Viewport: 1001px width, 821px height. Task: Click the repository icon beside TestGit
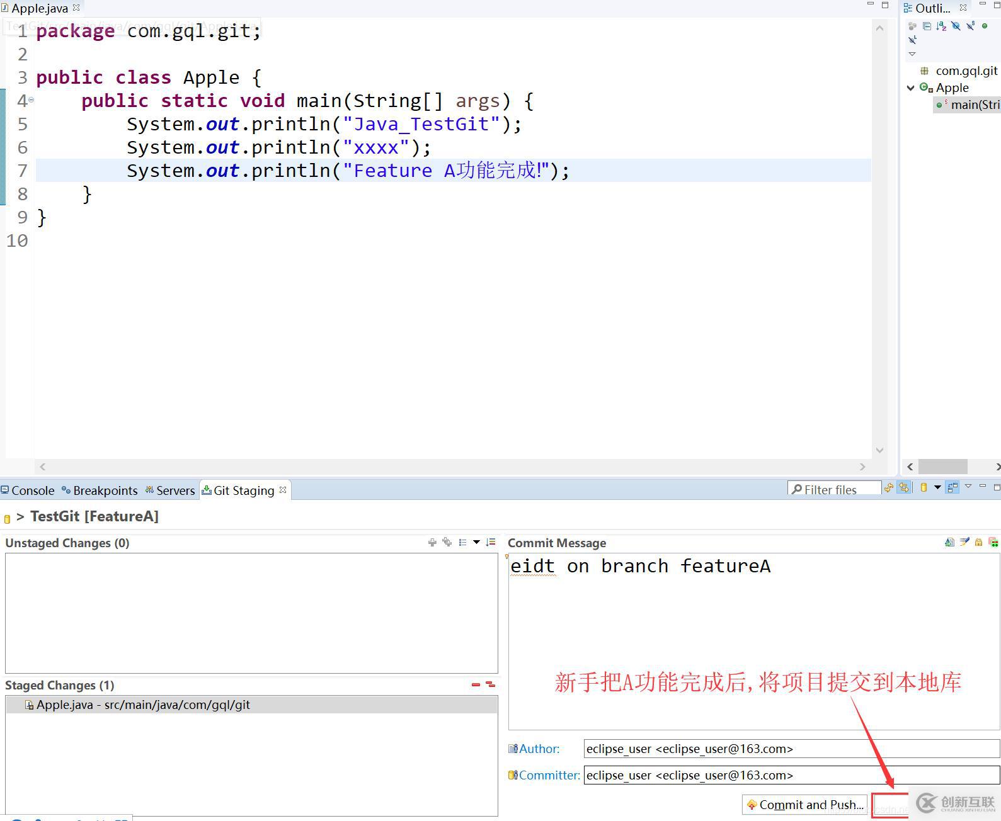(x=8, y=519)
